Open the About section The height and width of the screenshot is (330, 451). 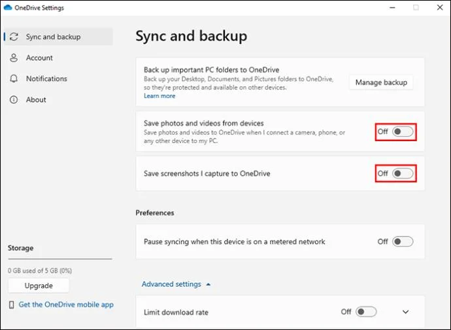pos(58,100)
